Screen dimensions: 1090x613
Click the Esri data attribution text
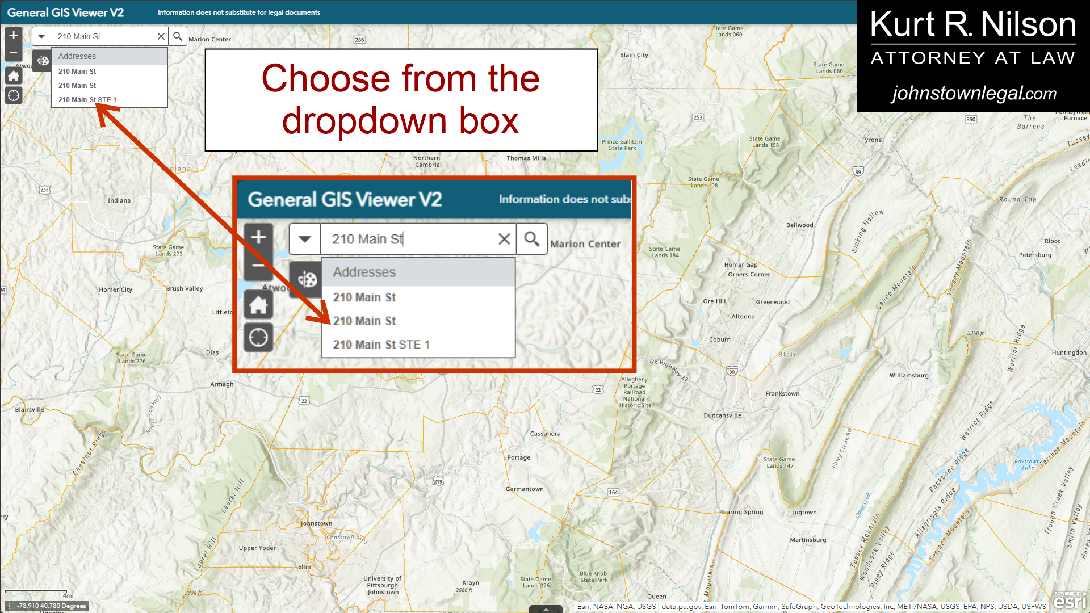[811, 606]
